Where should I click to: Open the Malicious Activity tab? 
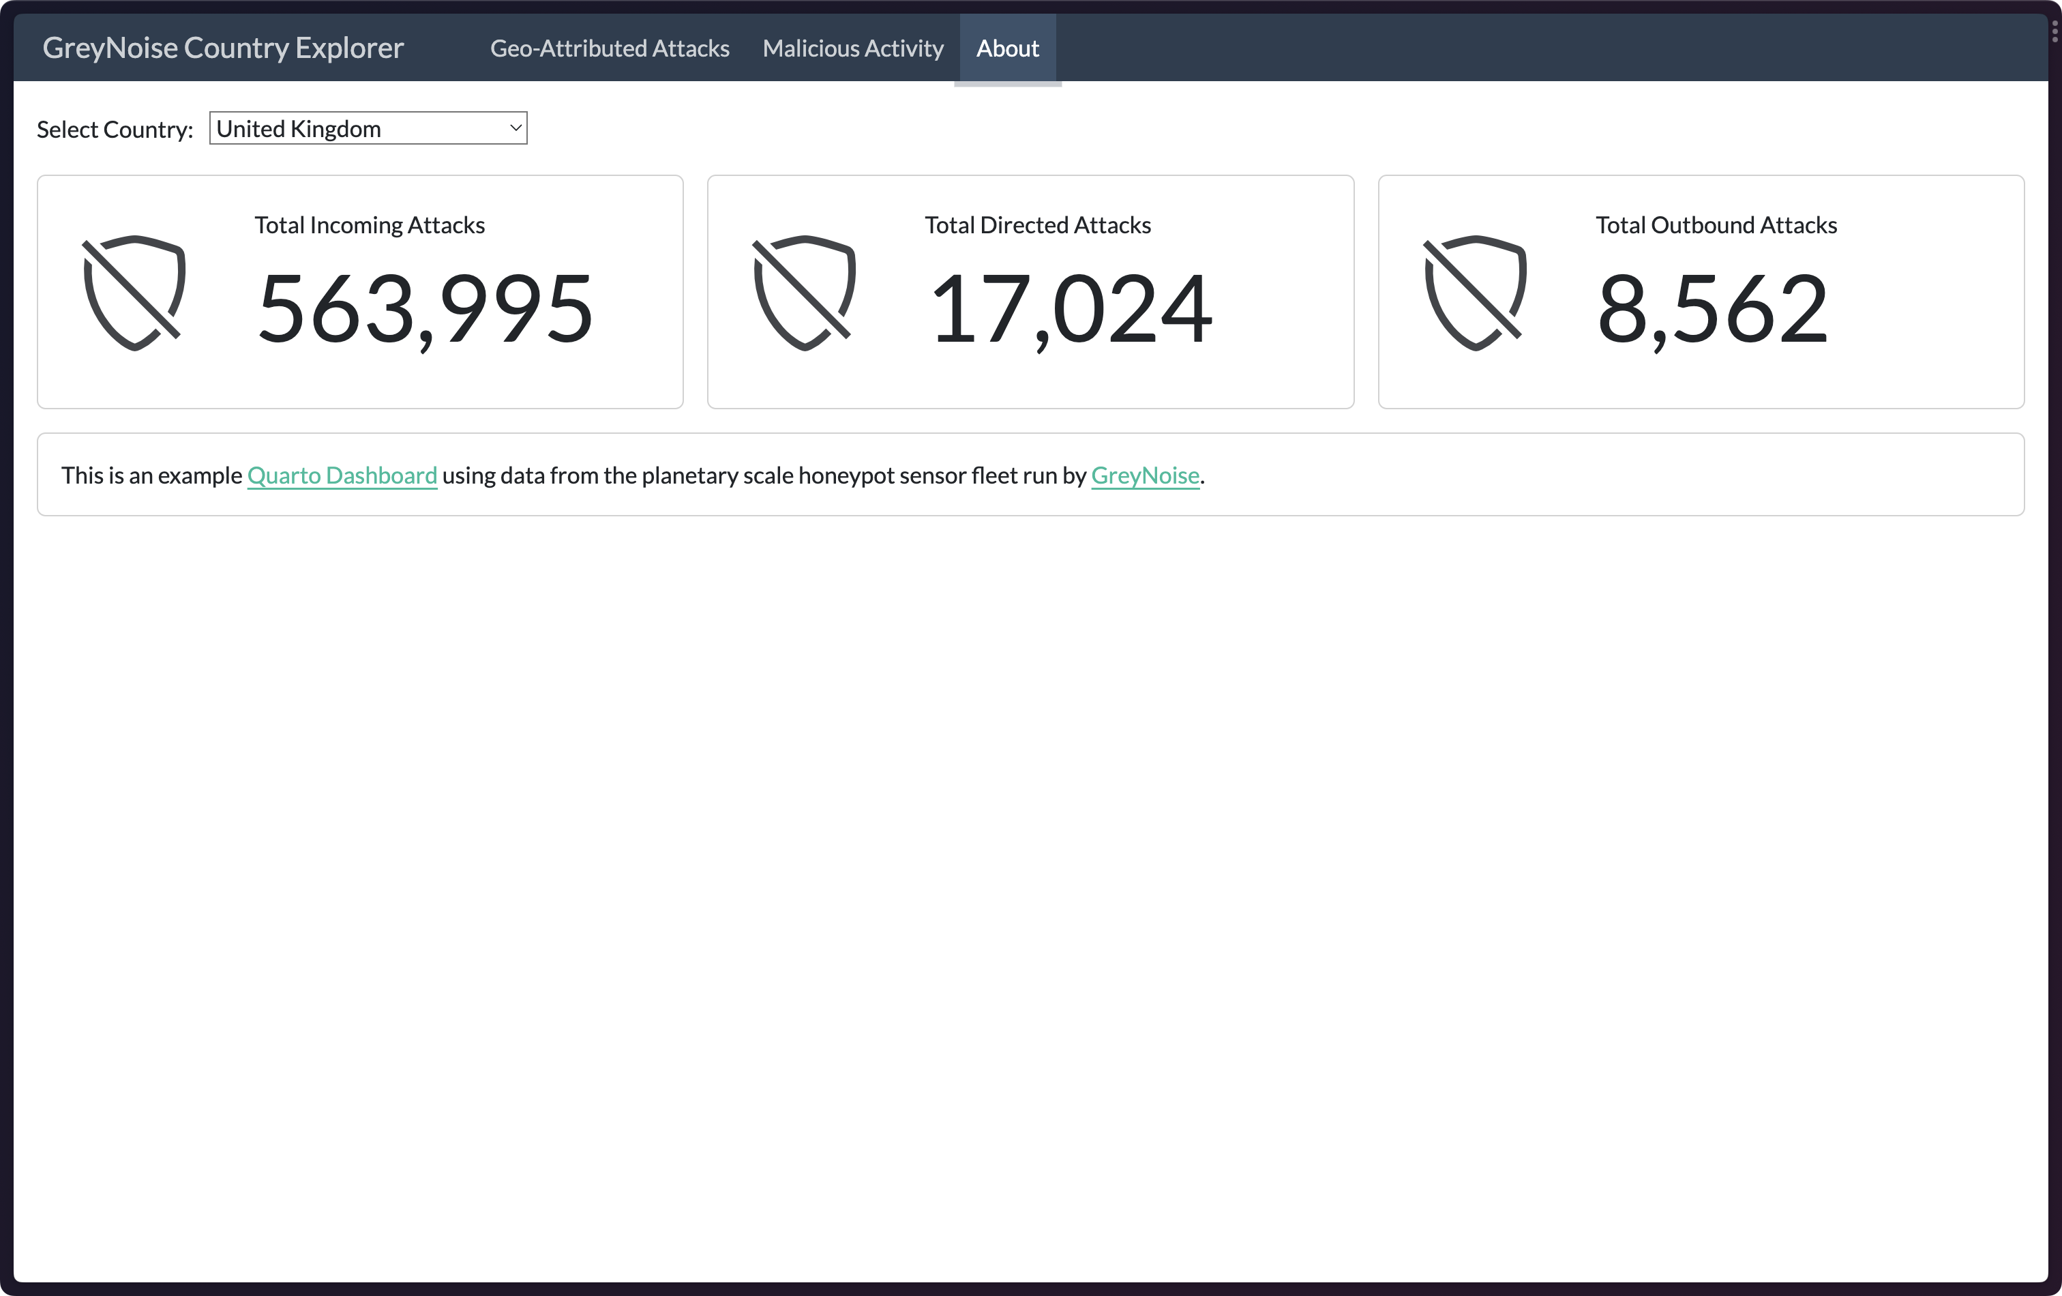[853, 49]
